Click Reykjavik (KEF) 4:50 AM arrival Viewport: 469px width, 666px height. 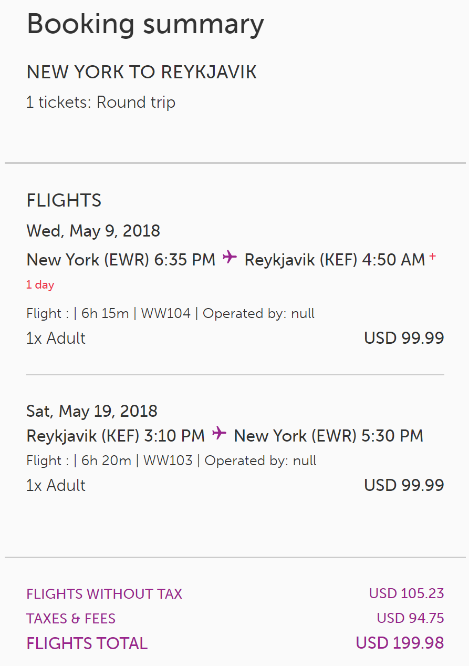point(335,260)
